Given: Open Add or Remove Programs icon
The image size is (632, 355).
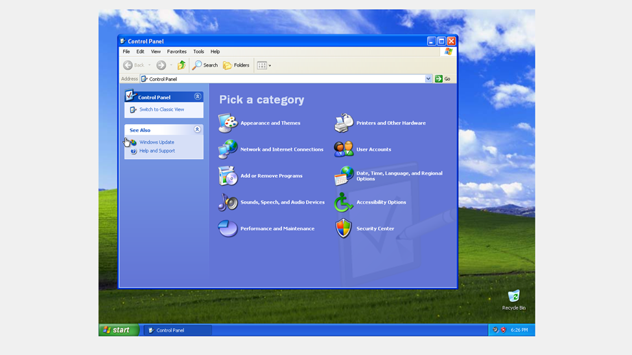Looking at the screenshot, I should pos(228,176).
